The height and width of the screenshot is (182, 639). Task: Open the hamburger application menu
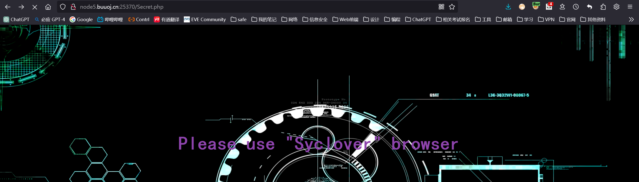630,7
